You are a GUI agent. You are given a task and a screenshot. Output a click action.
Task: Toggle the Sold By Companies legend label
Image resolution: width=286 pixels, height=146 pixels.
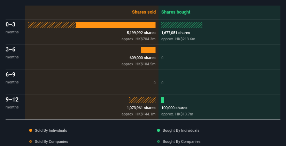[52, 141]
